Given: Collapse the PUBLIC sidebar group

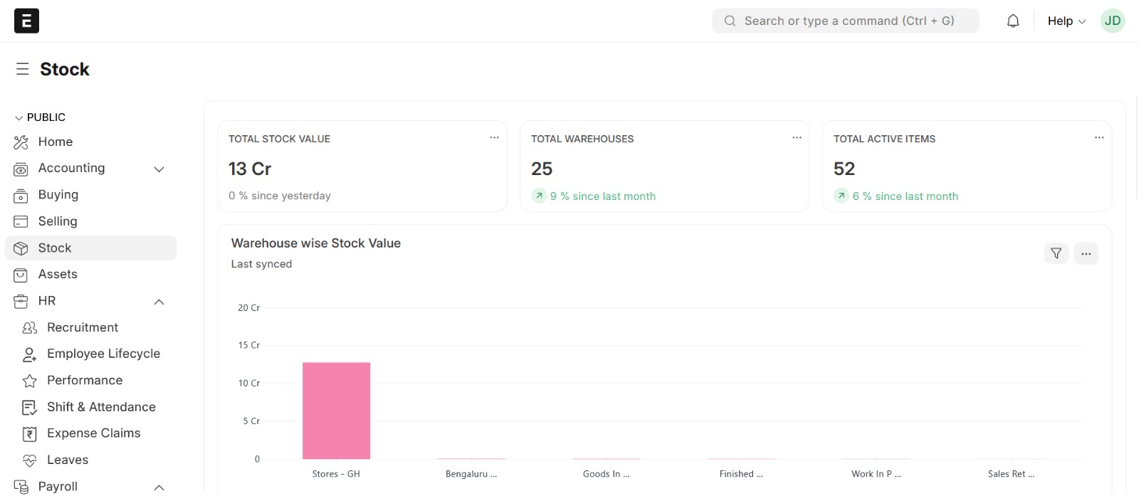Looking at the screenshot, I should tap(19, 117).
